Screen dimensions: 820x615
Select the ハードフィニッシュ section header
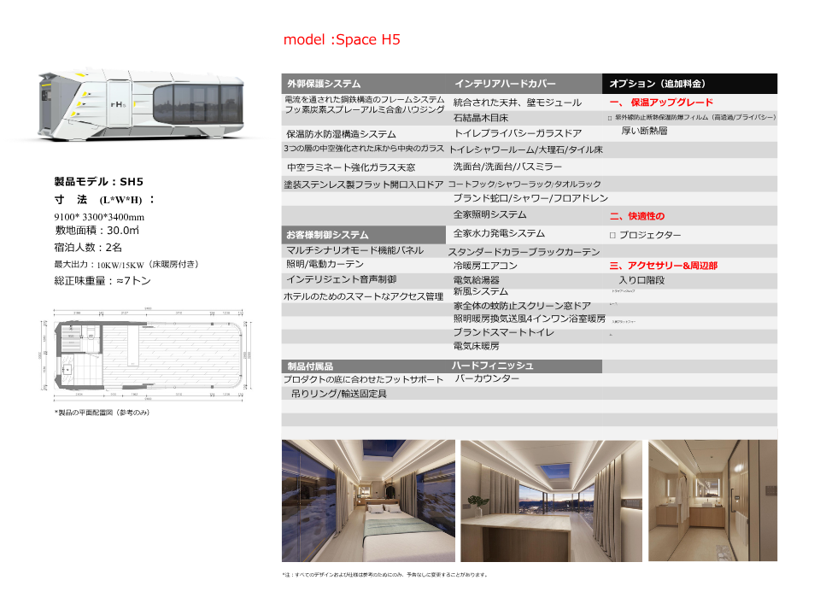click(493, 366)
